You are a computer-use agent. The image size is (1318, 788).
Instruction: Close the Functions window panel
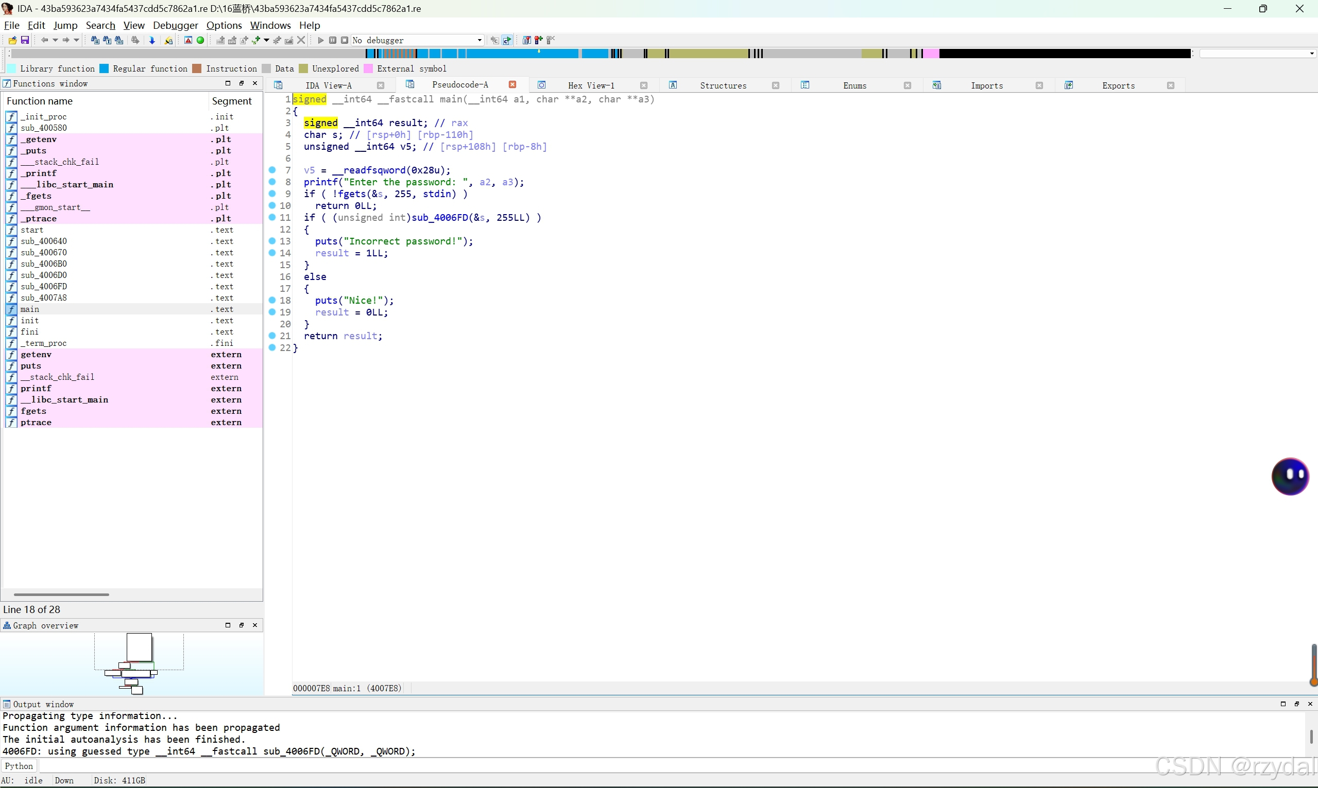tap(255, 83)
